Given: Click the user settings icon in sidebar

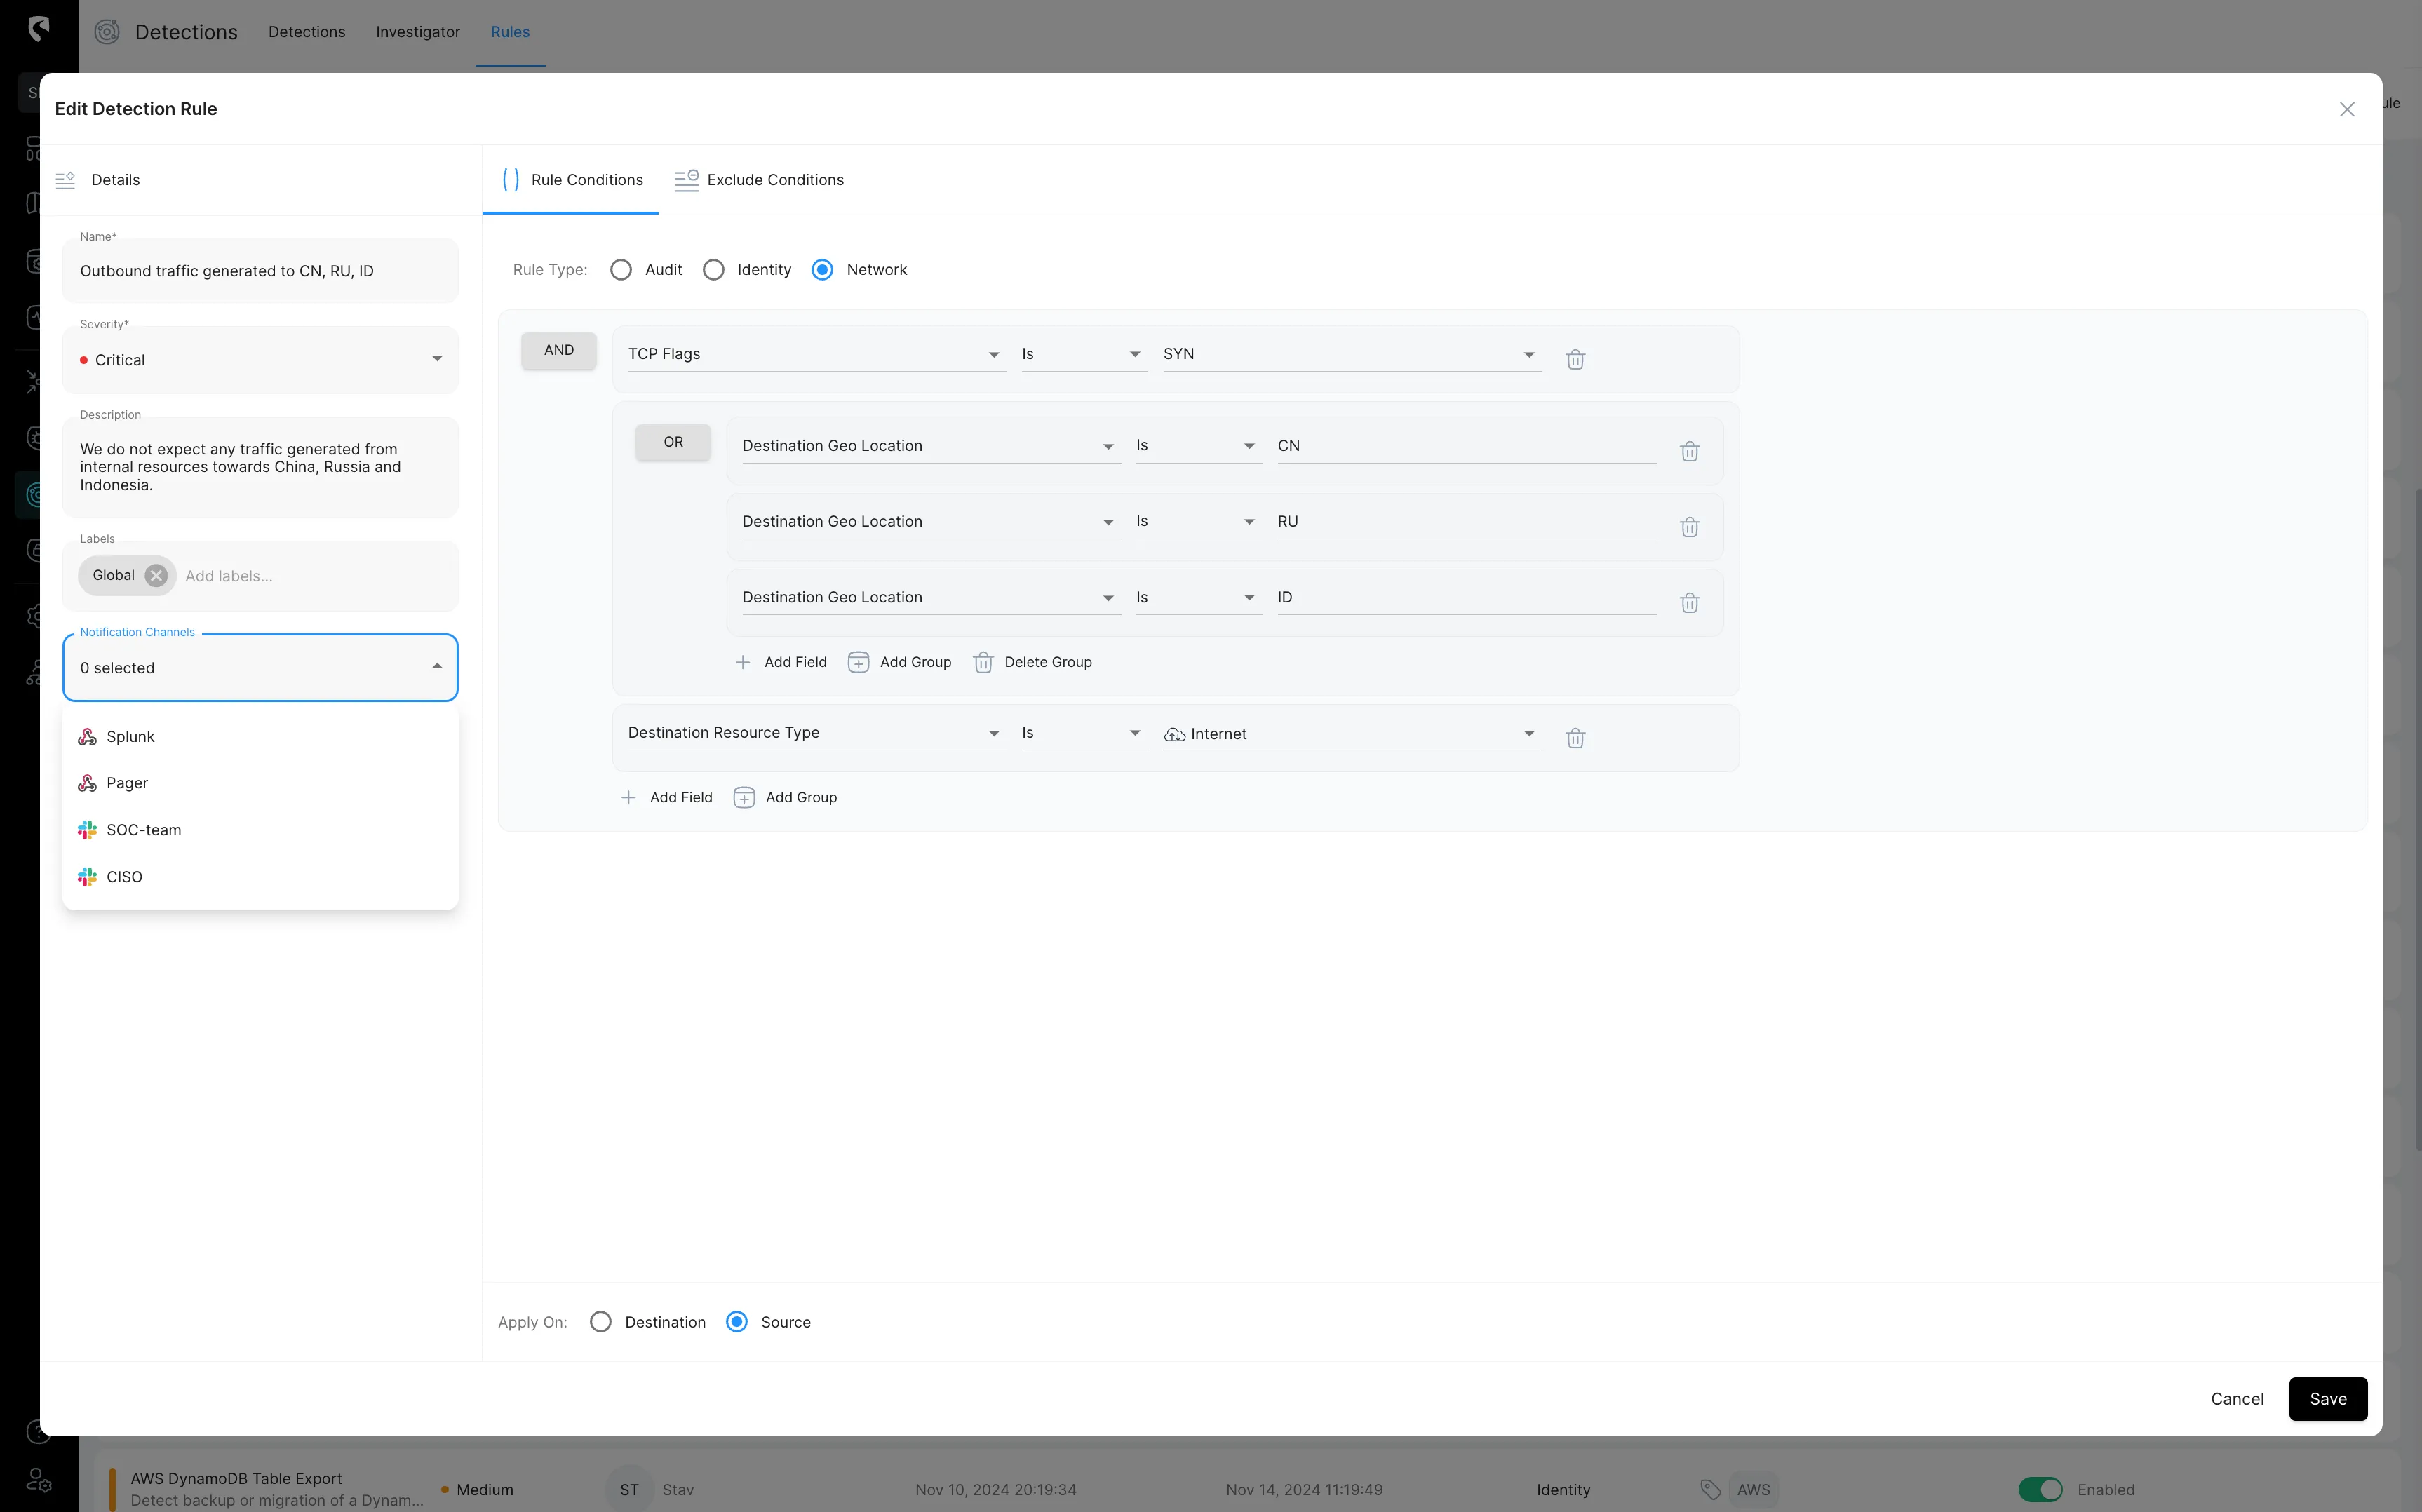Looking at the screenshot, I should pyautogui.click(x=38, y=1479).
